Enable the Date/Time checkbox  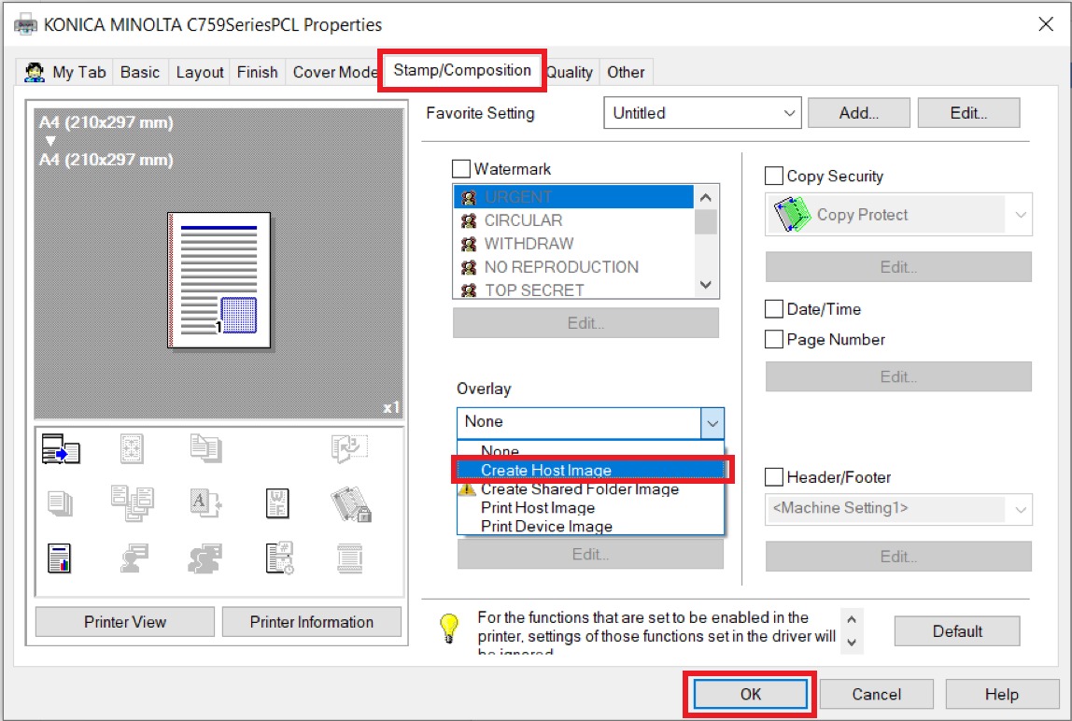click(774, 309)
